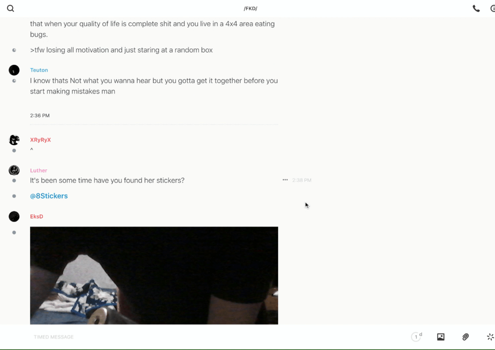Viewport: 495px width, 350px height.
Task: Click Teuton's avatar picture
Action: tap(14, 70)
